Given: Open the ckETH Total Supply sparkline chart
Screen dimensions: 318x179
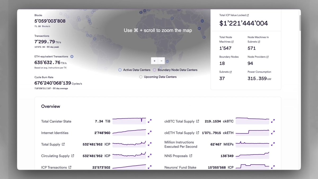Looking at the screenshot, I should (252, 132).
